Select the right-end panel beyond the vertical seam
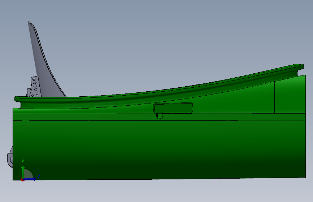This screenshot has height=202, width=313. [x=290, y=96]
